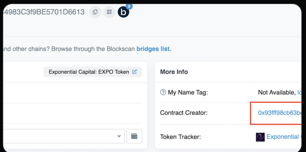Show the address QR code

point(109,12)
